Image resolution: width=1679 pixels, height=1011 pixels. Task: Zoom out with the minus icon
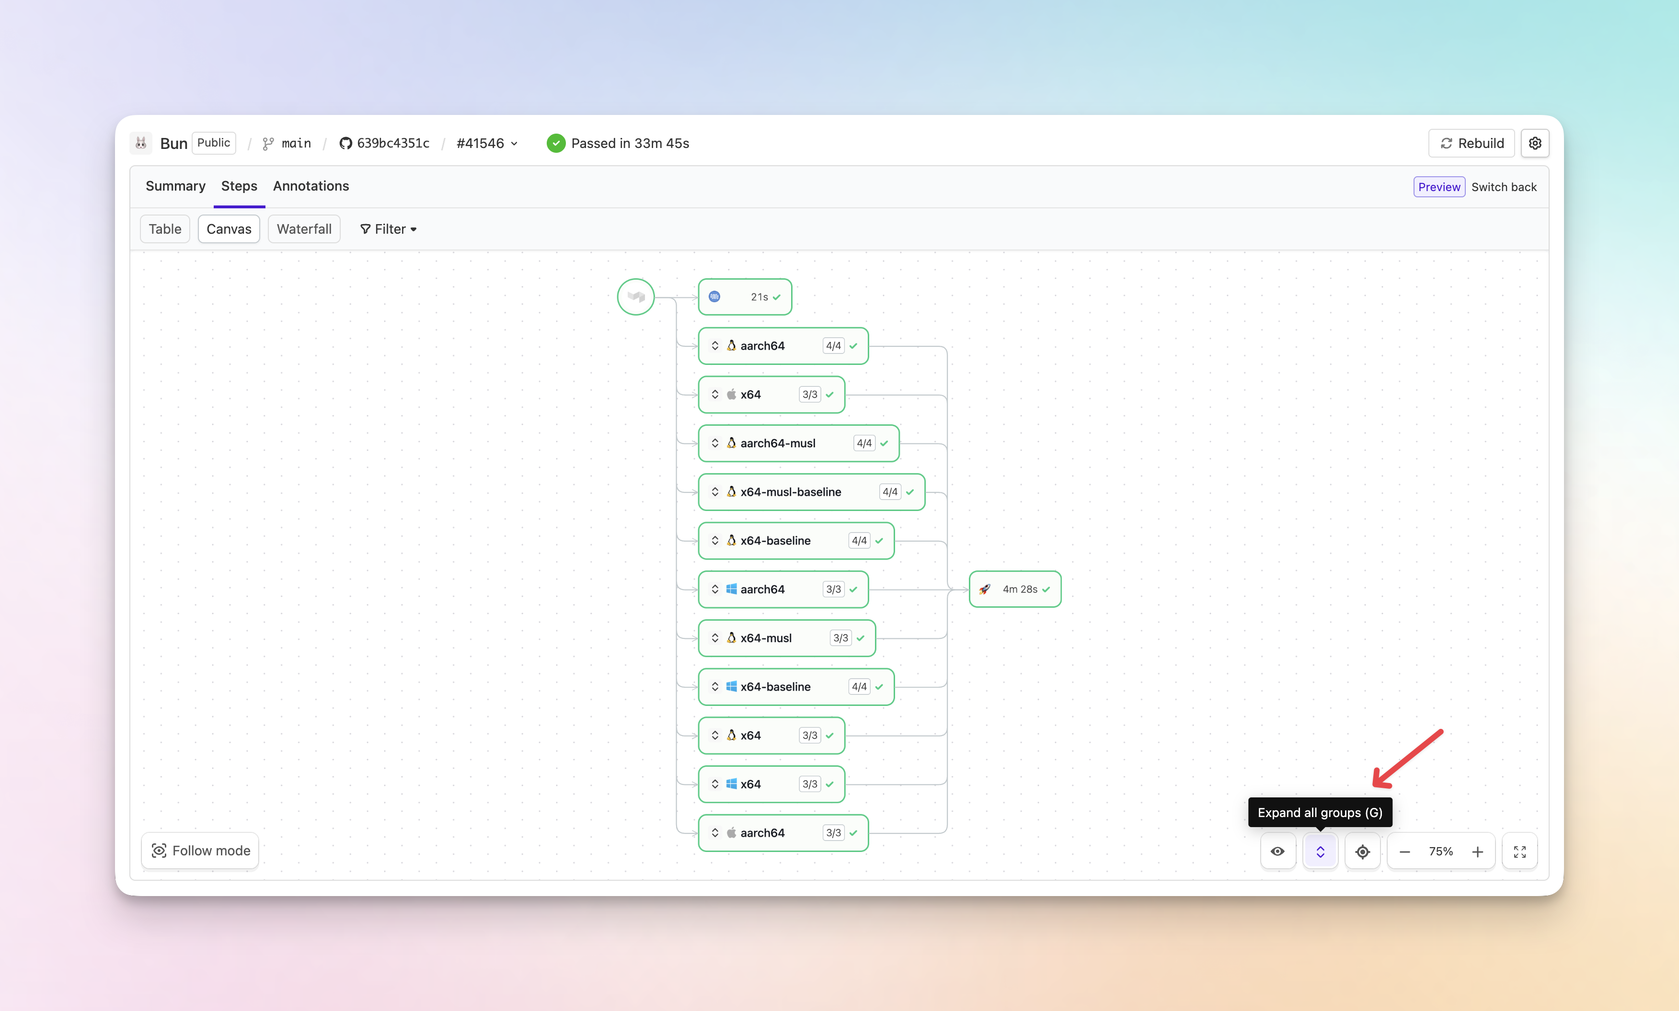point(1404,852)
